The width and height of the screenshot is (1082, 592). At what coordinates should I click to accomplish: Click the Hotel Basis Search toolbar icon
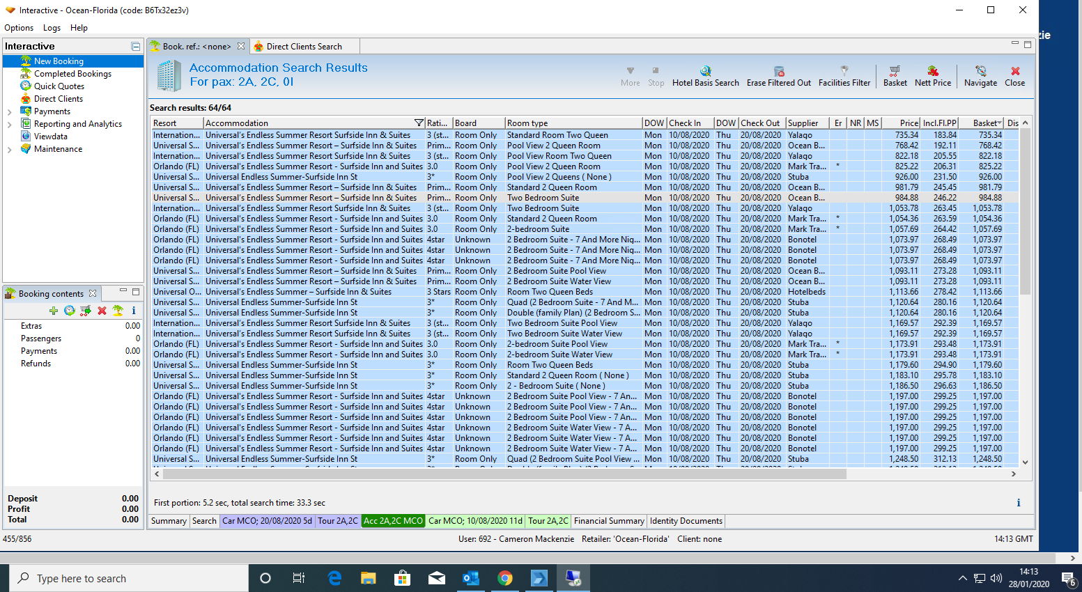pyautogui.click(x=705, y=71)
